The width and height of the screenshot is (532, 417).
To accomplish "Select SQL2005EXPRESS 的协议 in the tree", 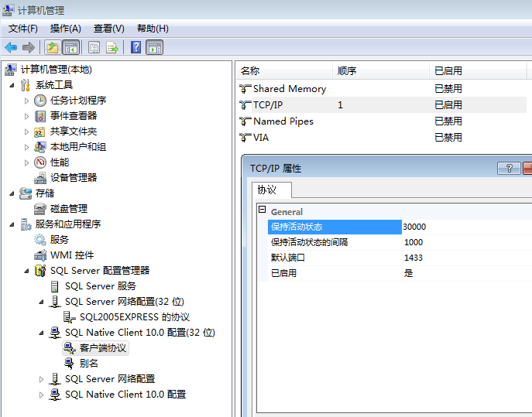I will [x=135, y=317].
